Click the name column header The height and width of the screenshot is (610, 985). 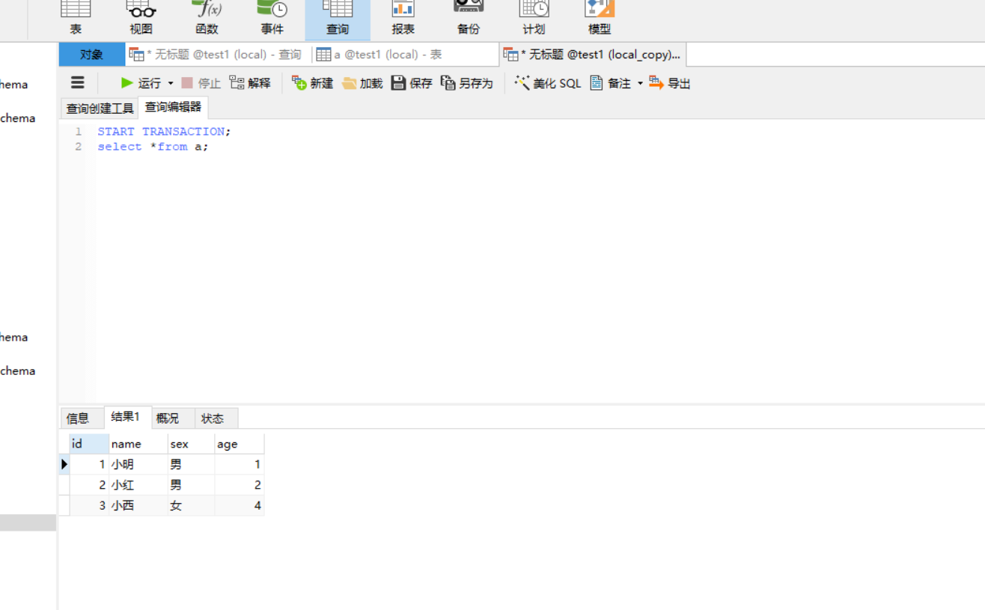[x=138, y=444]
